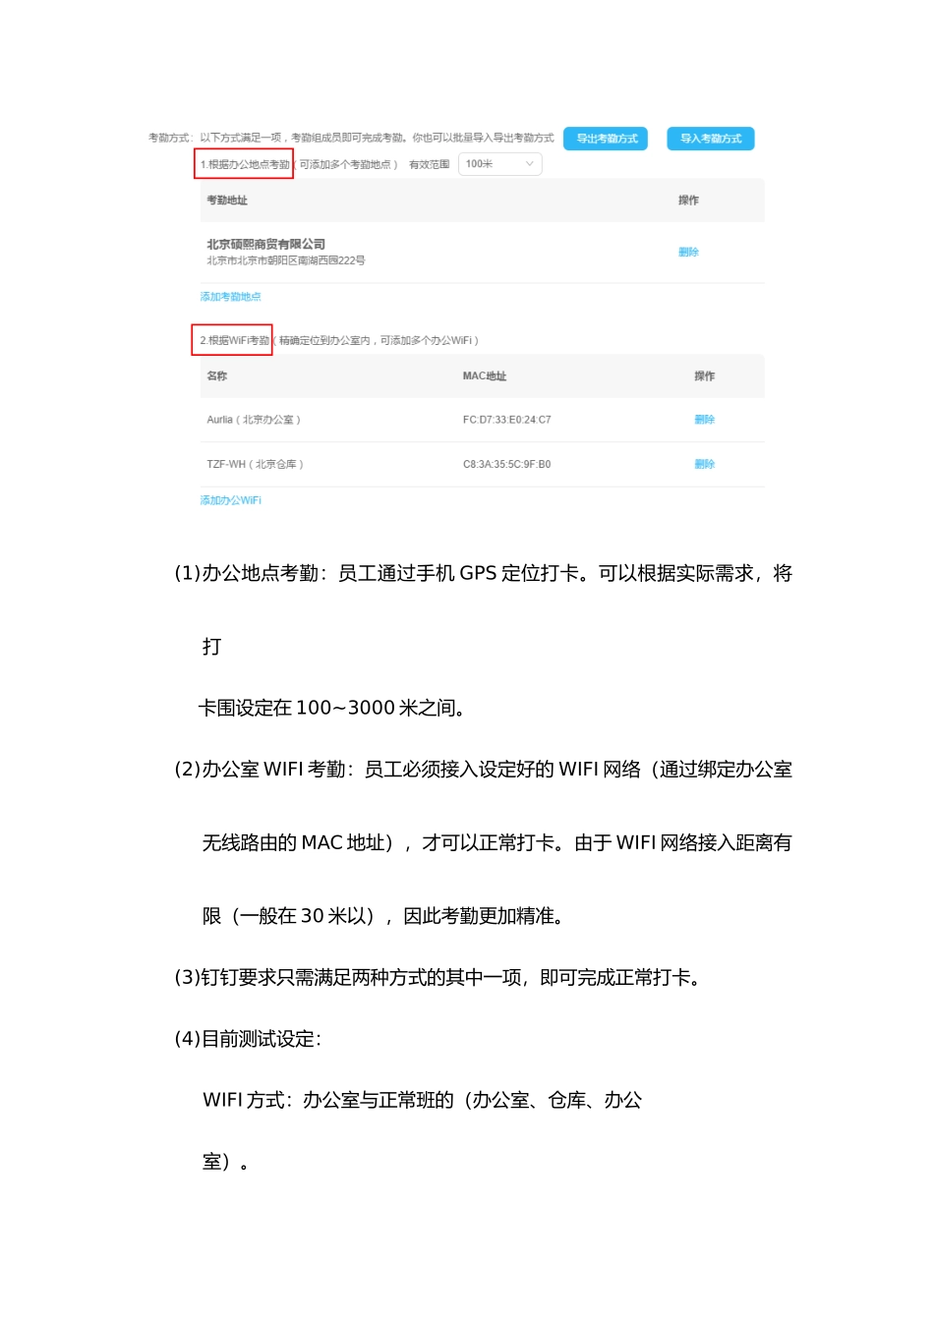Click the line starting WIFI 方式：办公室与正常班的
The height and width of the screenshot is (1321, 934).
pos(422,1100)
